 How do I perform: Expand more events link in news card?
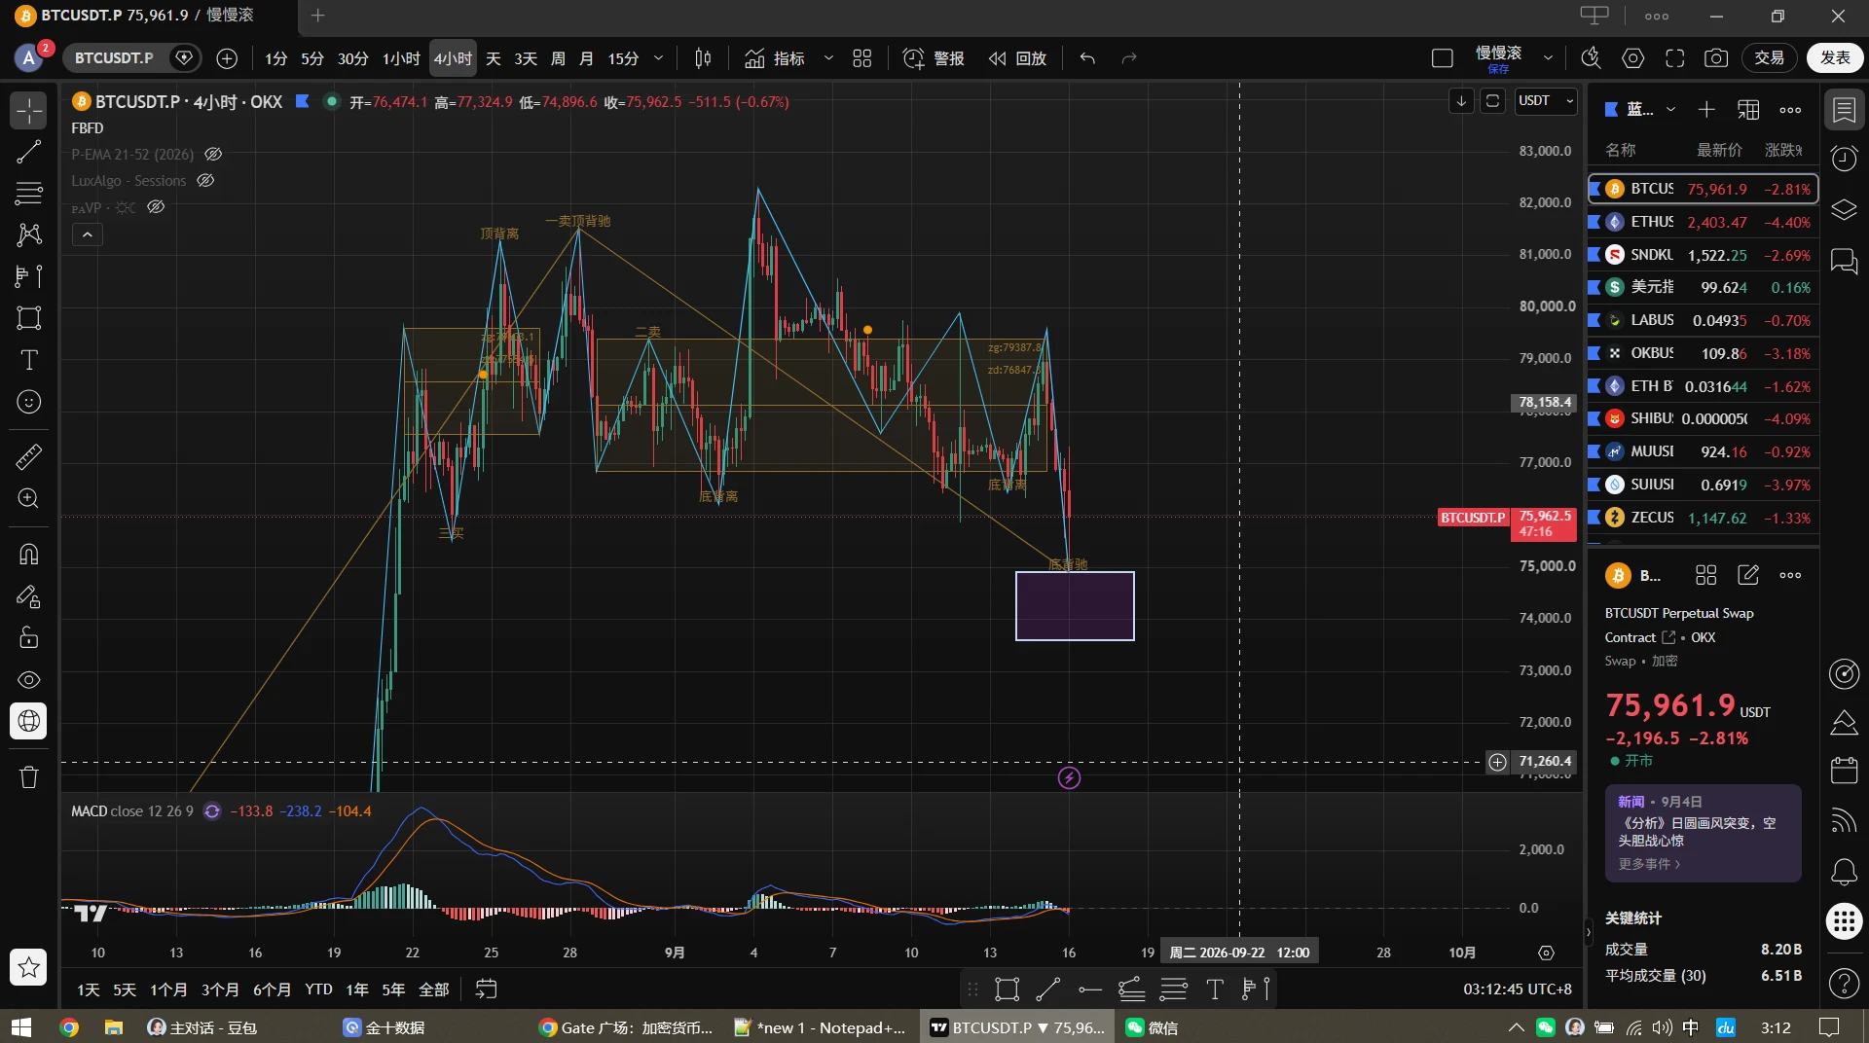tap(1649, 864)
